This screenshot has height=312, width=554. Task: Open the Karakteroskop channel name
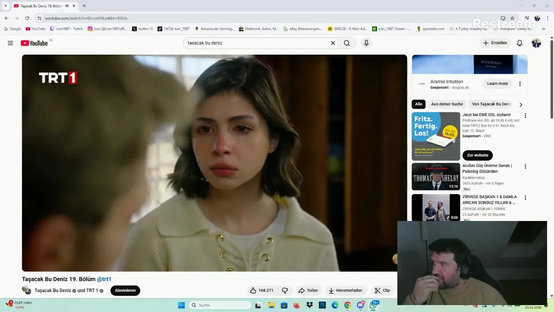coord(473,178)
